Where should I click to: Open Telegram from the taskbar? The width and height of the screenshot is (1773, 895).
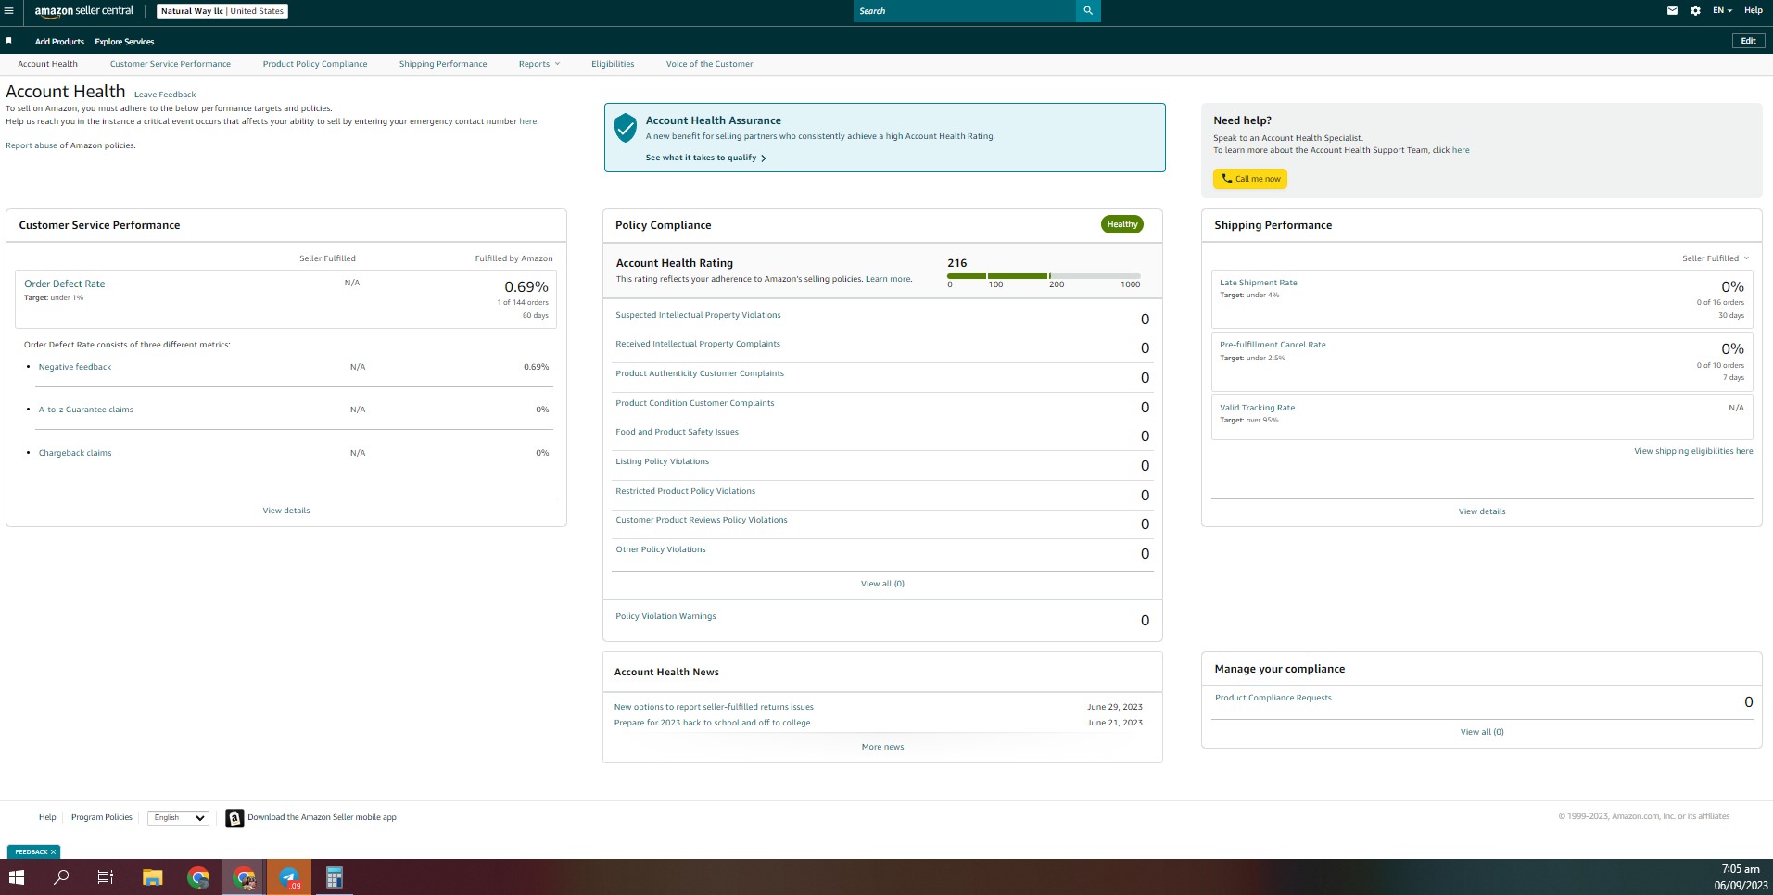click(x=289, y=876)
